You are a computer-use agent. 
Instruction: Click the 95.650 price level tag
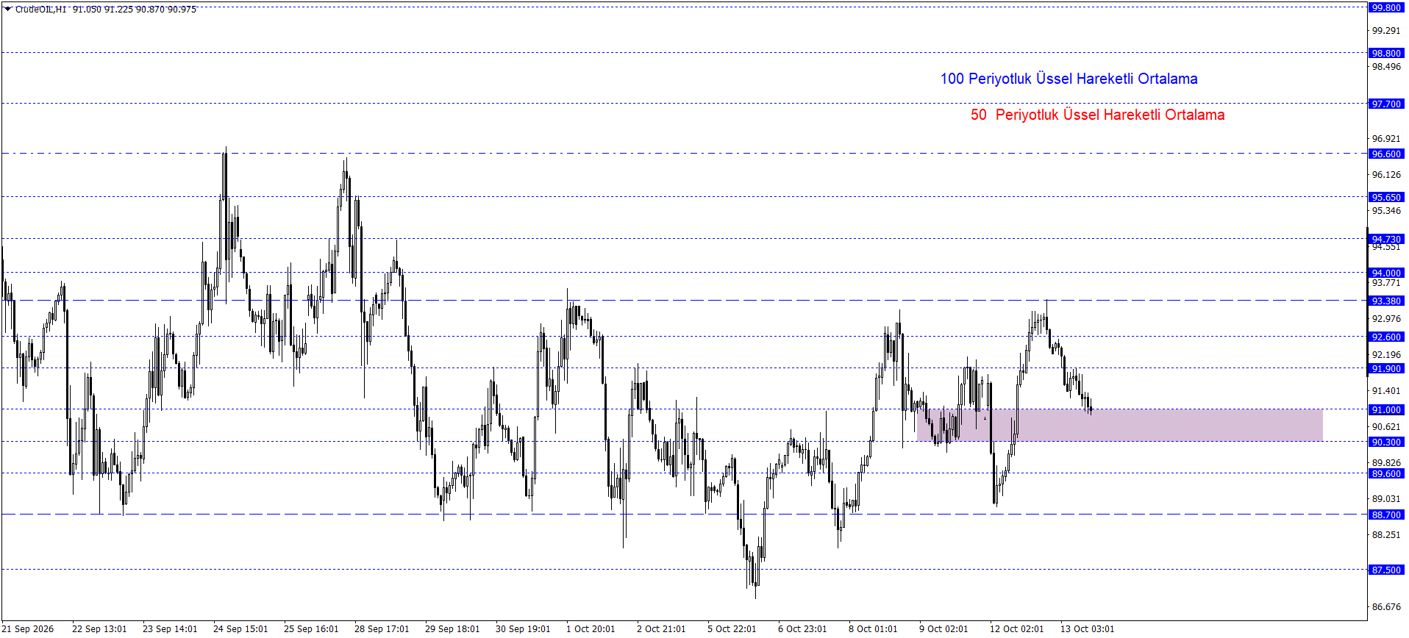click(1386, 197)
